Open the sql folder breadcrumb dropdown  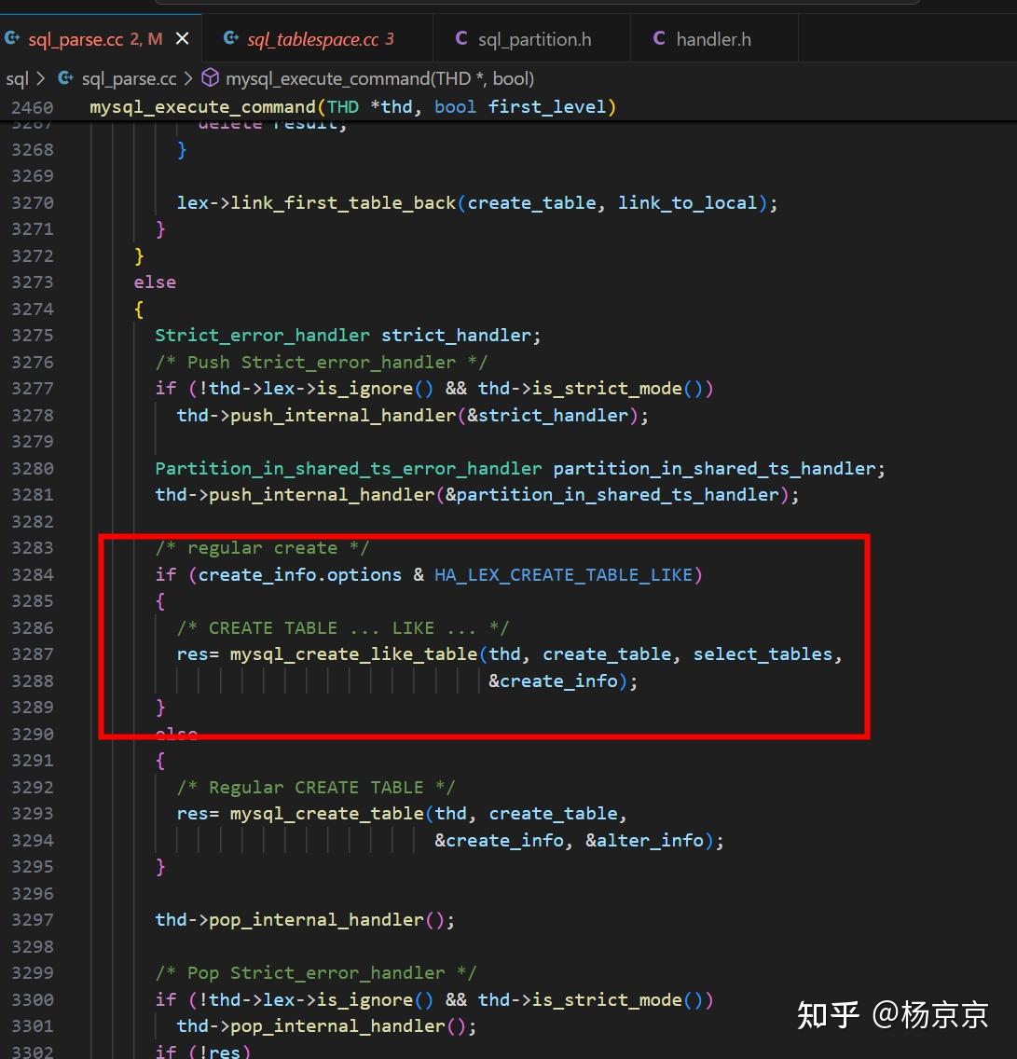[x=17, y=78]
